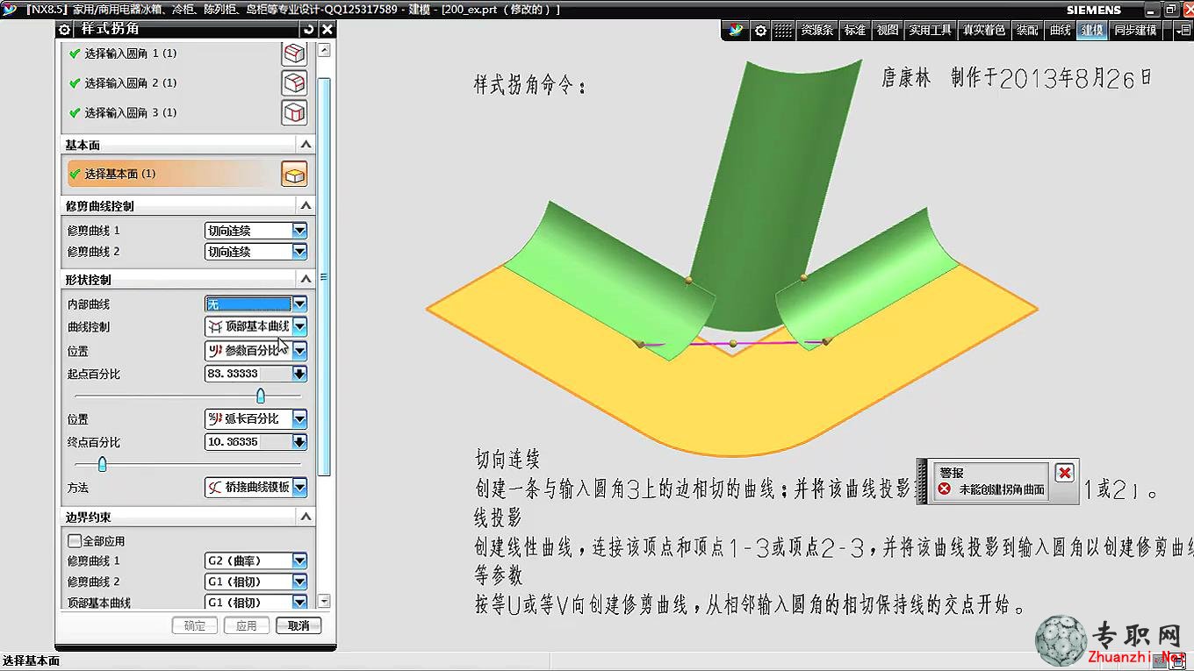Click the 未能创建拐角曲面 alert message
Screen dimensions: 1194x671
point(1002,490)
